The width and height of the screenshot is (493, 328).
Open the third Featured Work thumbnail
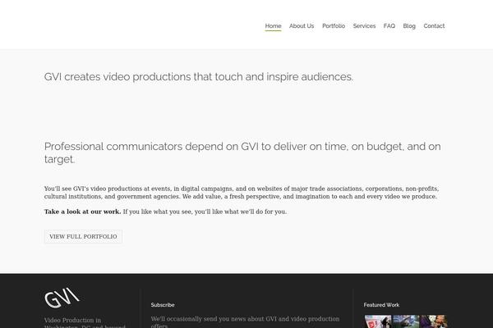pyautogui.click(x=434, y=321)
